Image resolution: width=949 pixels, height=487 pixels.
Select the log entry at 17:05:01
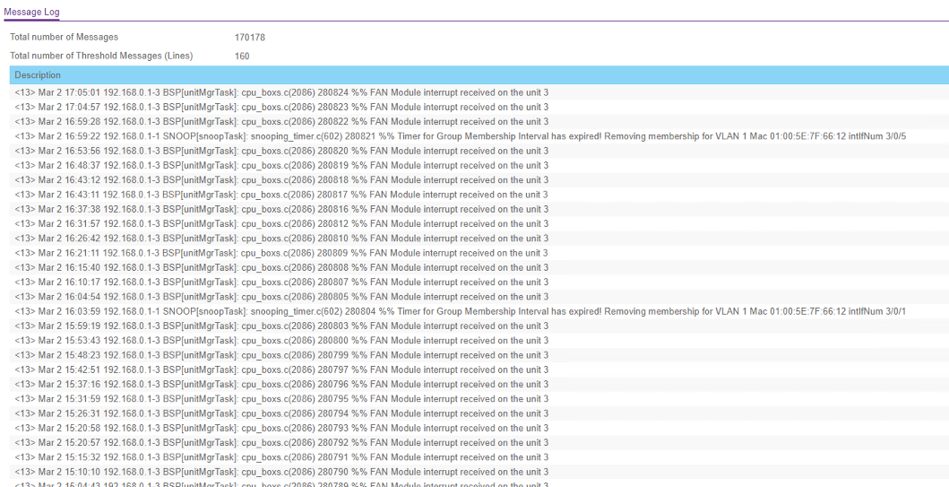[281, 92]
